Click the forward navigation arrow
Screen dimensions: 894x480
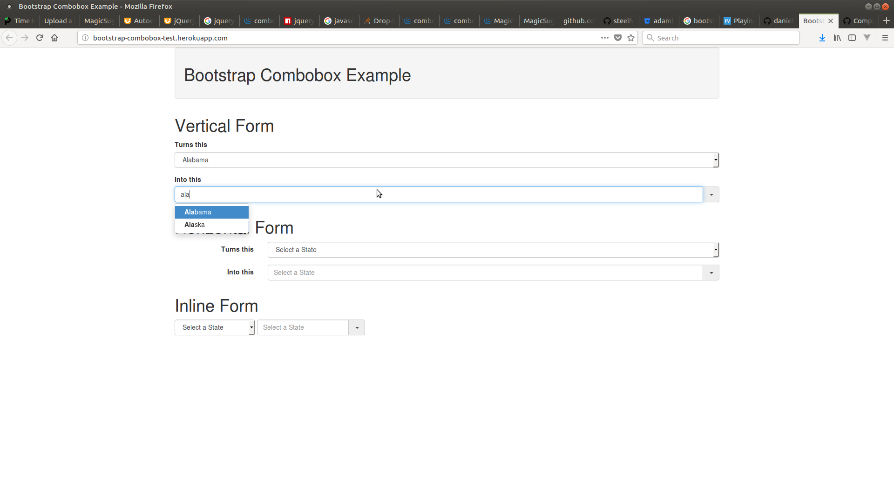click(25, 38)
